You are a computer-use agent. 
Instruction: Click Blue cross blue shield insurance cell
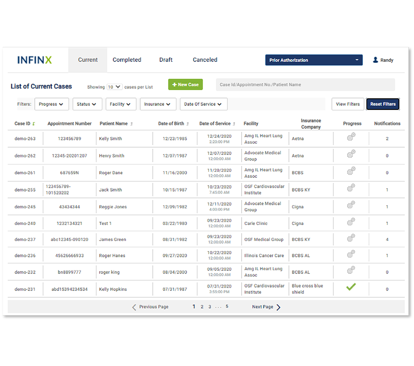point(307,289)
